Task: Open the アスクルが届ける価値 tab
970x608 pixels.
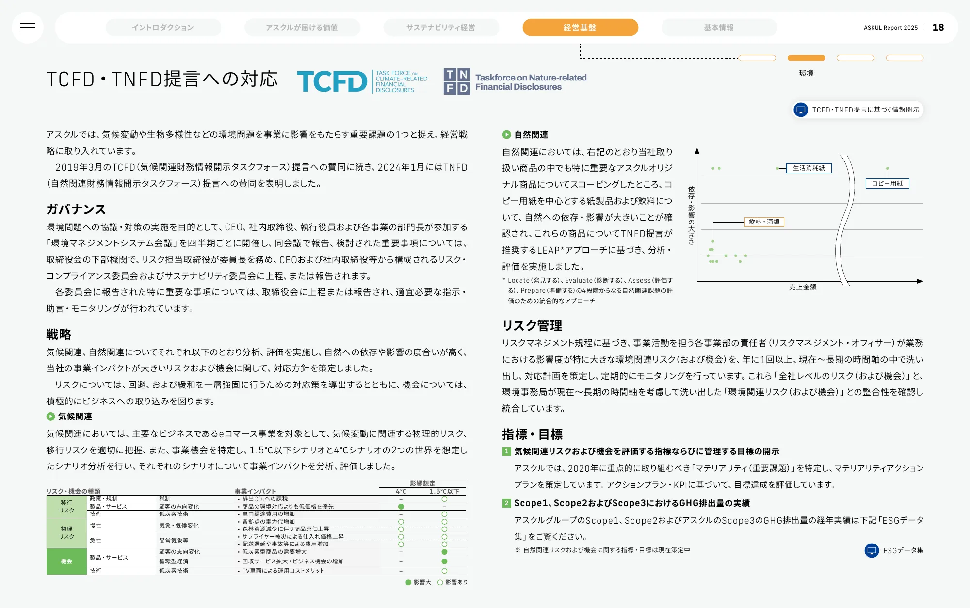Action: (x=302, y=28)
